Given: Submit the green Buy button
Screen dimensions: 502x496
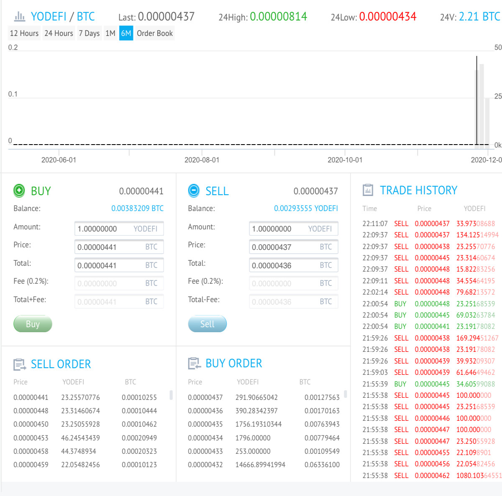Looking at the screenshot, I should (33, 324).
